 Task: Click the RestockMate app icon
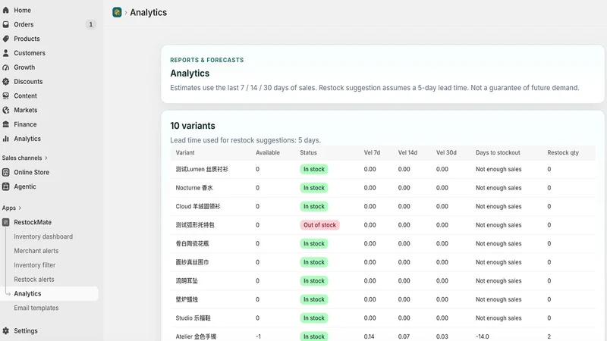pos(6,222)
